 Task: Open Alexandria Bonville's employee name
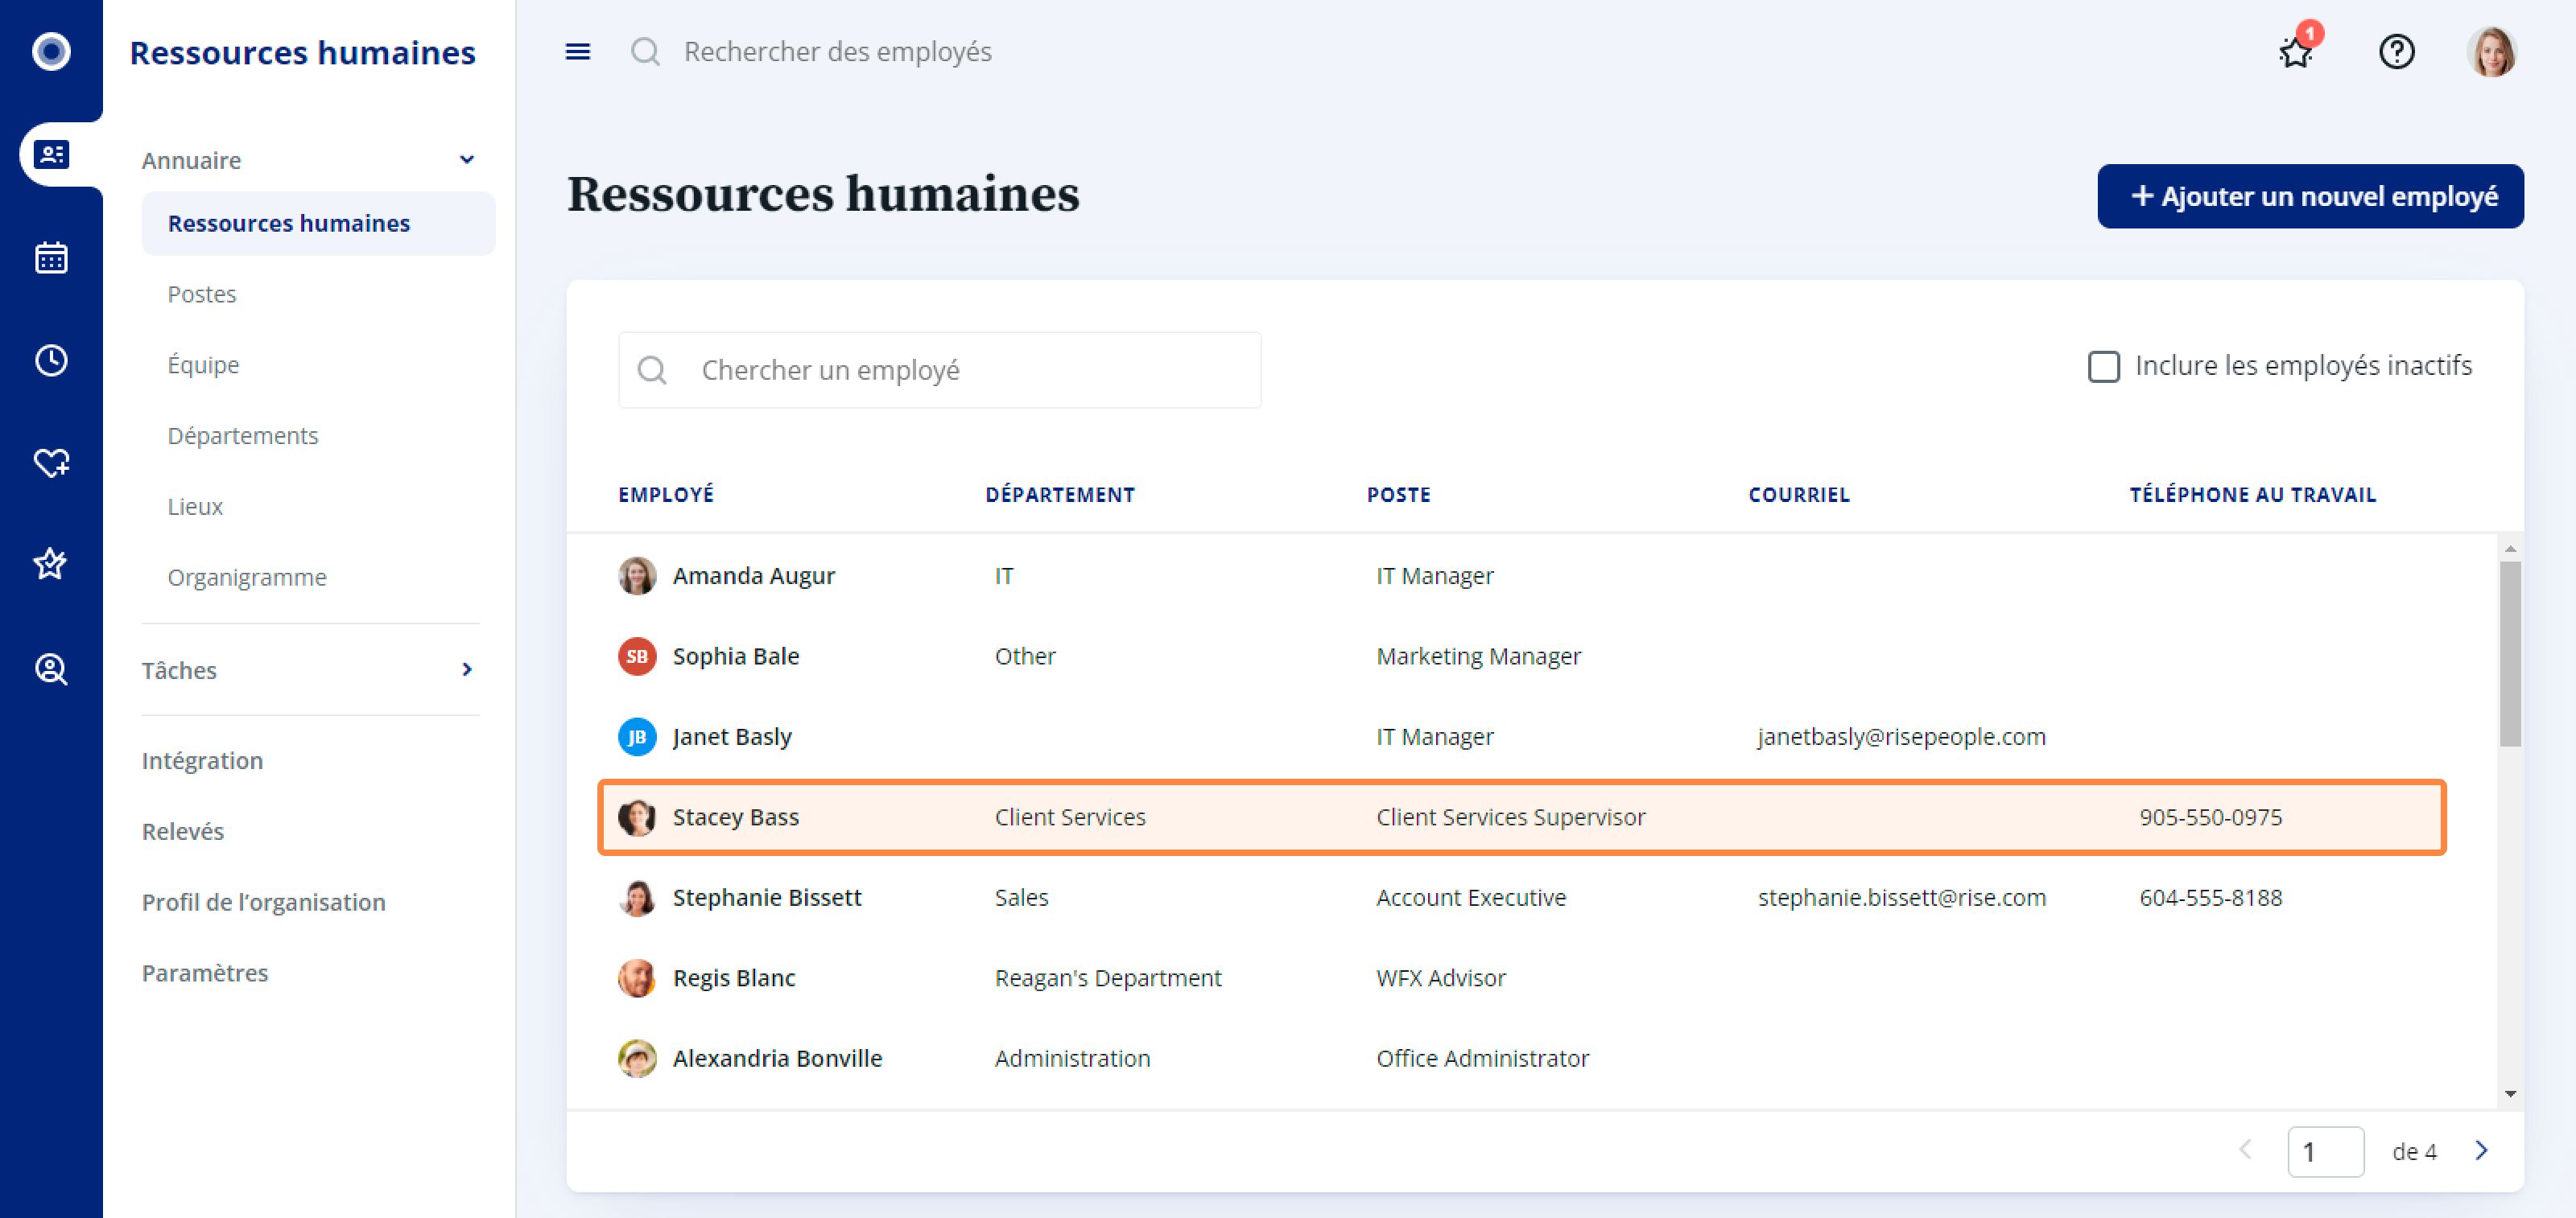point(777,1060)
